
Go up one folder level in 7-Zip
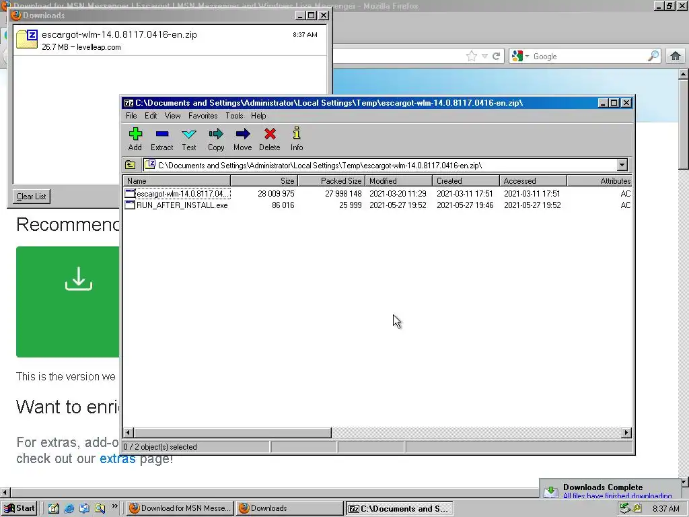click(x=131, y=166)
